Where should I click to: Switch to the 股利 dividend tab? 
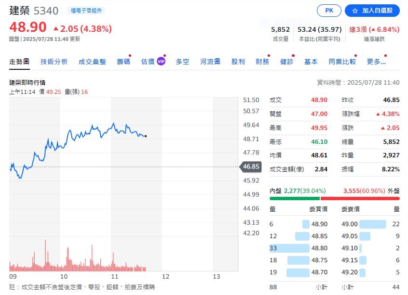[x=238, y=62]
